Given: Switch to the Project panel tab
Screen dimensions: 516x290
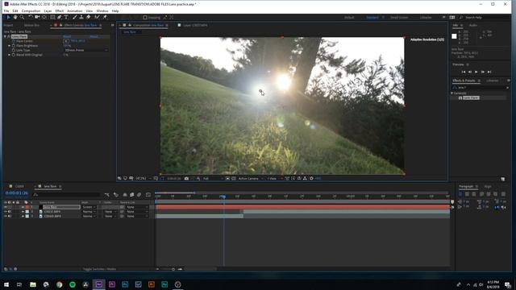Looking at the screenshot, I should click(9, 25).
